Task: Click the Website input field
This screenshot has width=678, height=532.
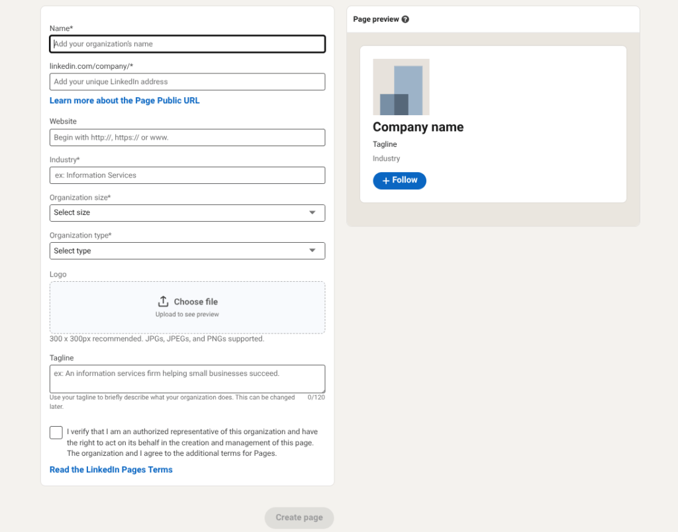Action: pyautogui.click(x=187, y=137)
